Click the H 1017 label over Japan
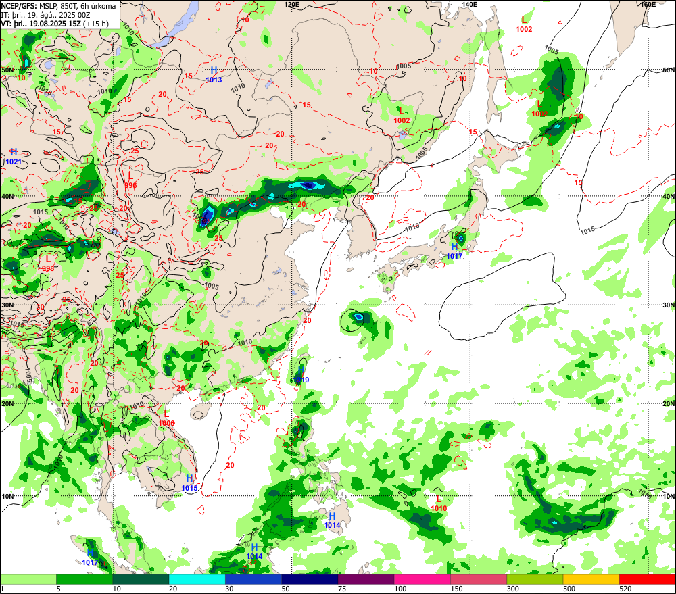 coord(454,251)
